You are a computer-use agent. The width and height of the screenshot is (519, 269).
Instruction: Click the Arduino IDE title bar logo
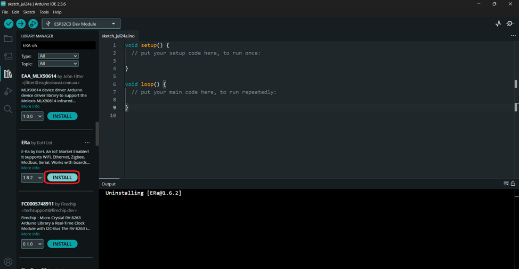(3, 4)
